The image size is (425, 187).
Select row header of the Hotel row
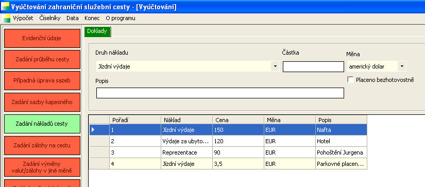pyautogui.click(x=99, y=141)
